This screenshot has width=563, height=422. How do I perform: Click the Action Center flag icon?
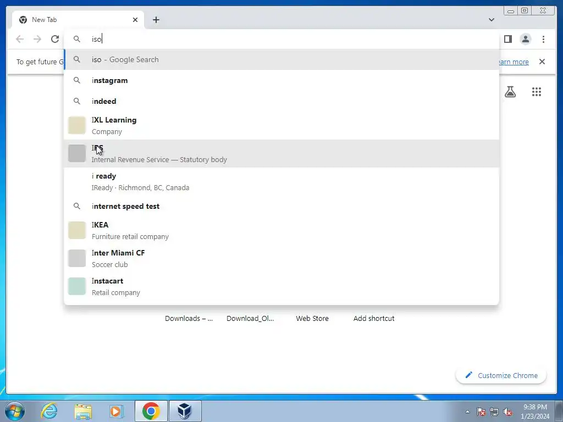coord(481,412)
